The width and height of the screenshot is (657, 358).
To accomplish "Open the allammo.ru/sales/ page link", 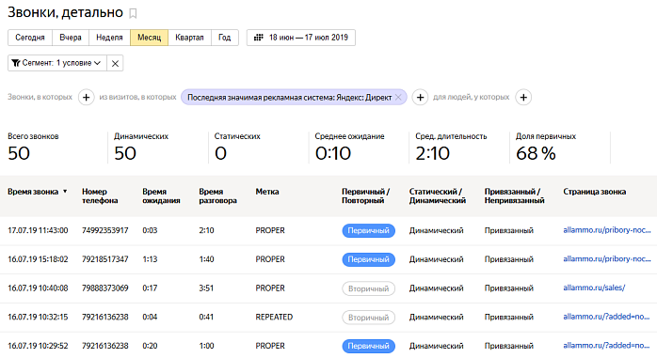I will click(594, 288).
